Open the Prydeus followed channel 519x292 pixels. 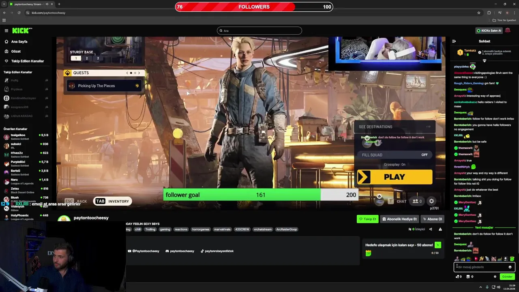coord(26,89)
